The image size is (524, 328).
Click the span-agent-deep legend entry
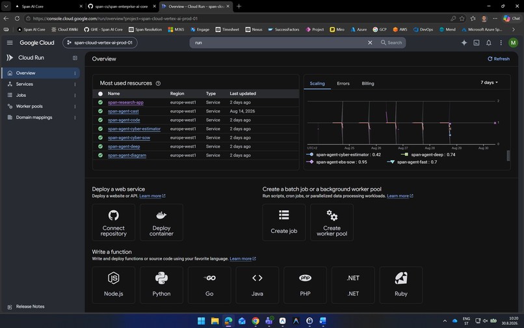tap(428, 155)
